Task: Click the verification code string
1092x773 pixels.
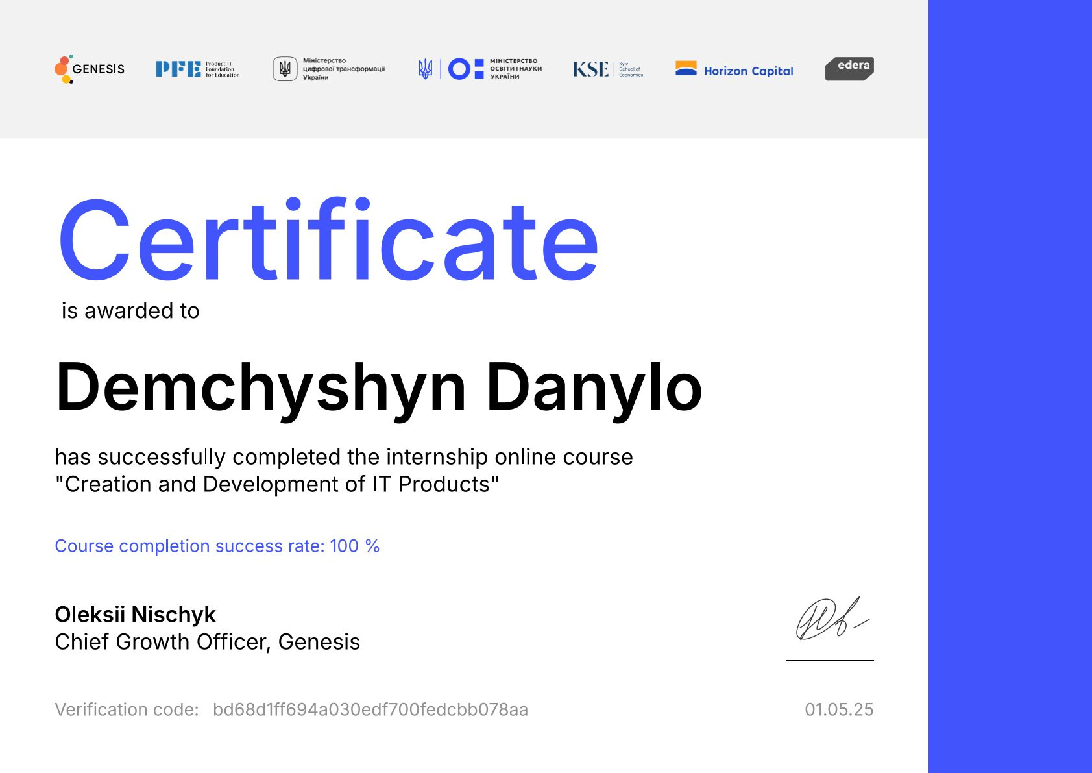Action: click(x=370, y=709)
